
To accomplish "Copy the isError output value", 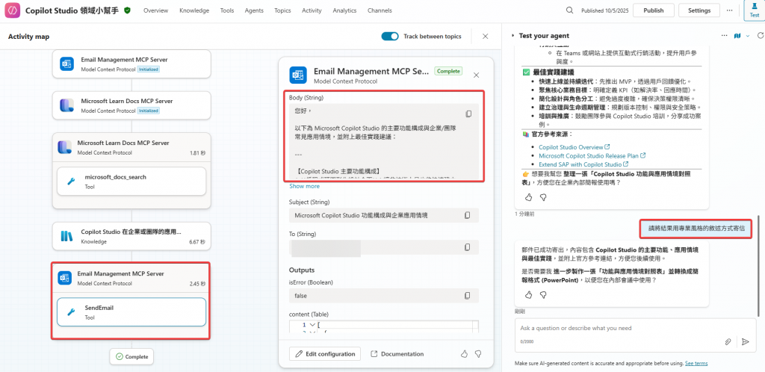I will click(x=468, y=296).
